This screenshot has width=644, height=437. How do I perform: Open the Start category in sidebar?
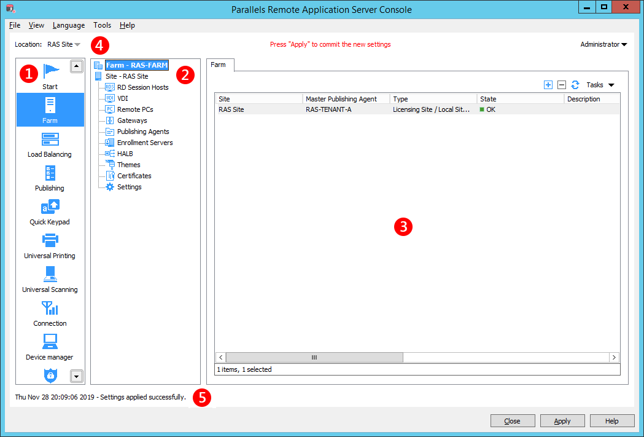pyautogui.click(x=51, y=76)
